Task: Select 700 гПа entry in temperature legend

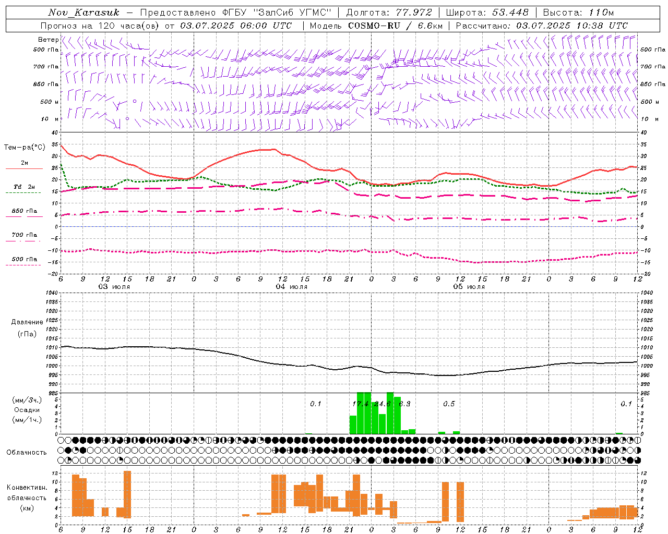Action: [24, 235]
